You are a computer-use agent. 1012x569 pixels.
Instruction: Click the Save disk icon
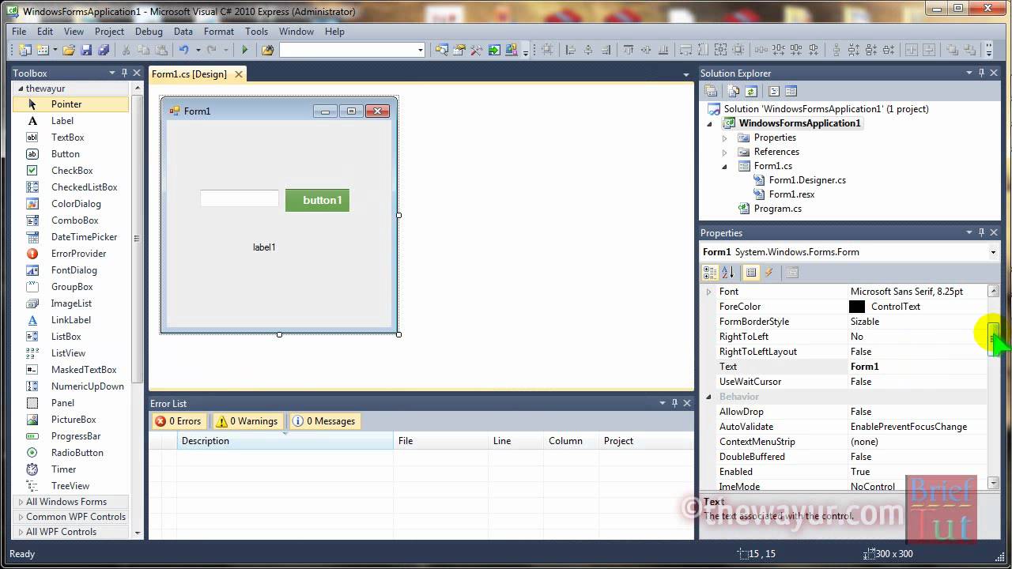click(x=86, y=50)
